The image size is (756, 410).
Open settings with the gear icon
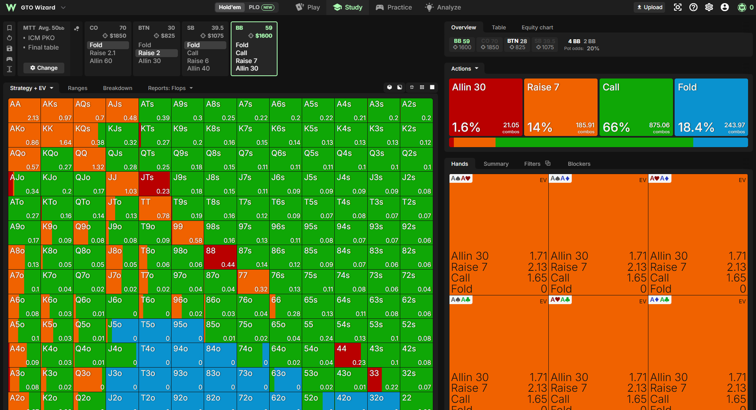pos(709,7)
